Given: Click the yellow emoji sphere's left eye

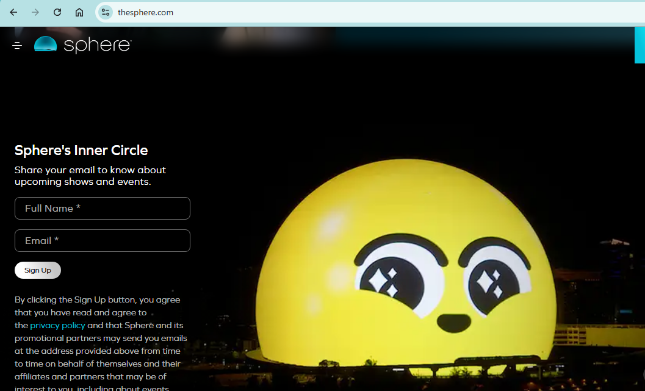Looking at the screenshot, I should click(x=392, y=276).
